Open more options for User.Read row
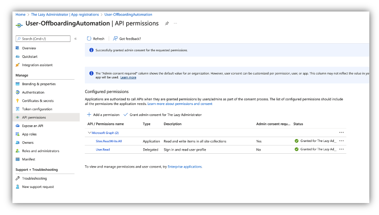 tap(341, 149)
